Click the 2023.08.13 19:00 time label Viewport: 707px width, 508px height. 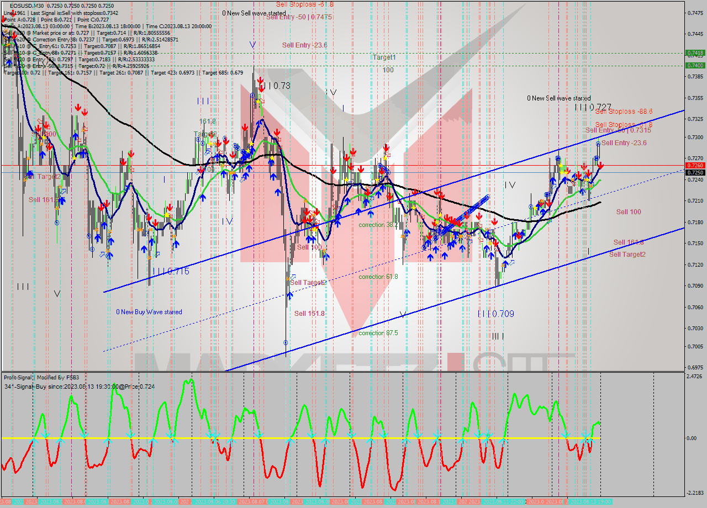pyautogui.click(x=590, y=501)
